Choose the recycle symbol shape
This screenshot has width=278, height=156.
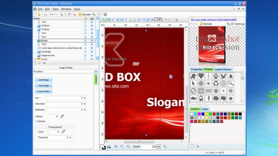point(216,84)
